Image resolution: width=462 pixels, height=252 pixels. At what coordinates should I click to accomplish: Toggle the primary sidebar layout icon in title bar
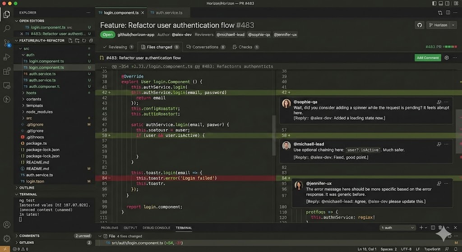[x=434, y=4]
